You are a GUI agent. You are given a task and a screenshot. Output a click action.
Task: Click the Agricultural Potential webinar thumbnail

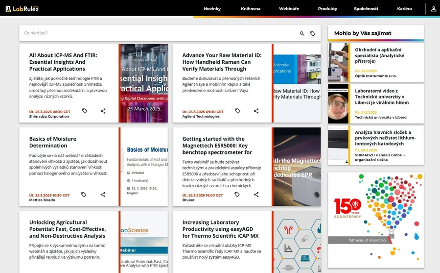144,242
